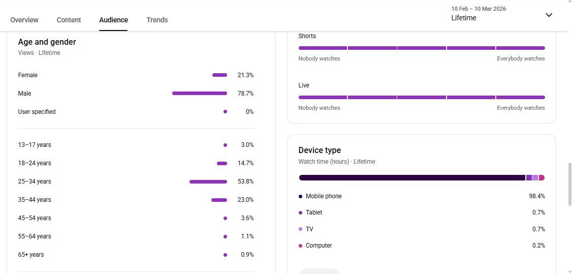Click the Female views bar

click(219, 75)
